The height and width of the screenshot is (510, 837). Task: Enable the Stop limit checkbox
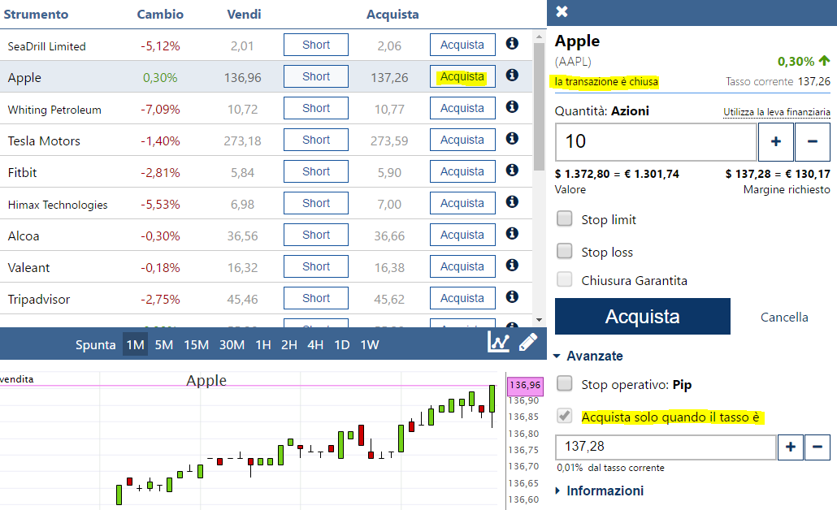tap(564, 218)
